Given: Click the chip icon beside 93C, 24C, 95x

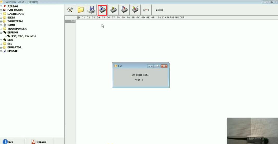Looking at the screenshot, I should pyautogui.click(x=9, y=36).
